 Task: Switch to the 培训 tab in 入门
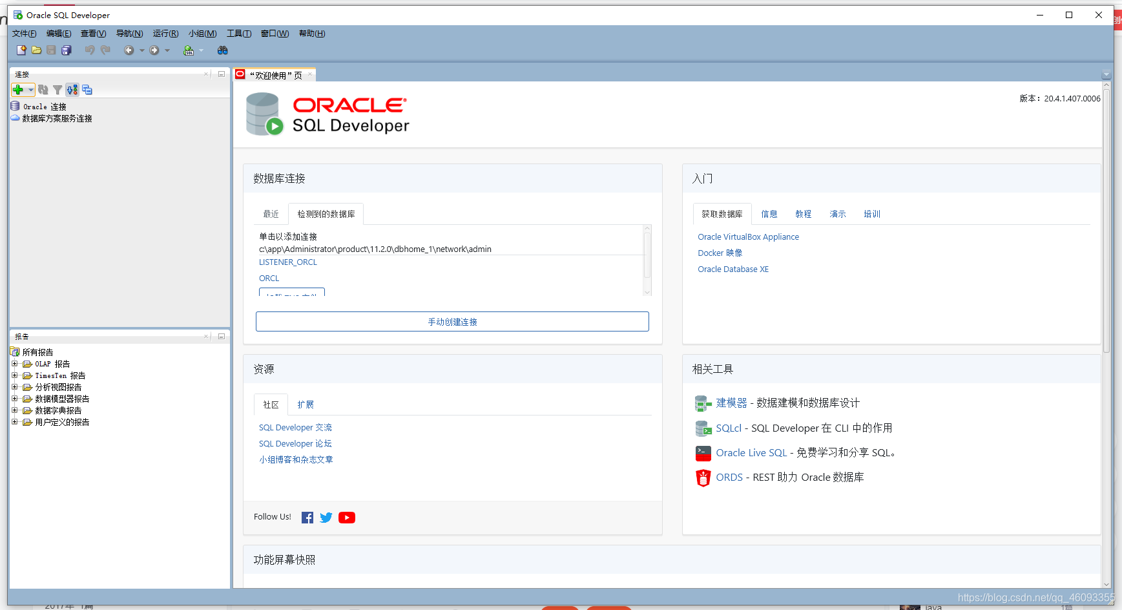coord(872,214)
